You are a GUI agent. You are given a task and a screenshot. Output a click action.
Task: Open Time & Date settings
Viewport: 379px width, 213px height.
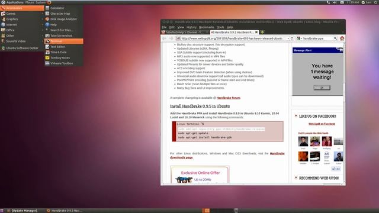[64, 52]
